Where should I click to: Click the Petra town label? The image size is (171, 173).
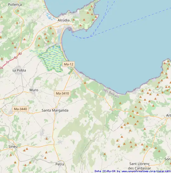(60, 164)
